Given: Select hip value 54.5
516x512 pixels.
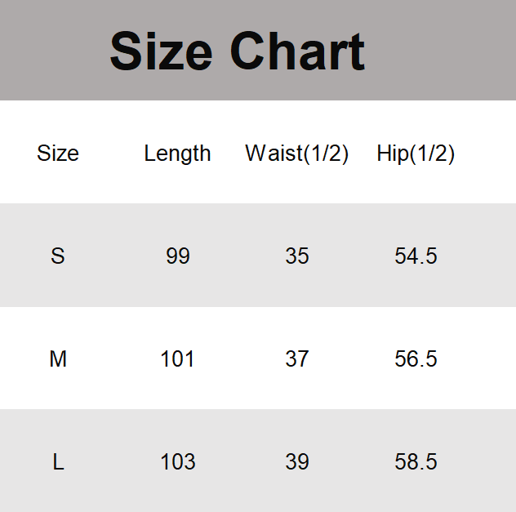Looking at the screenshot, I should 416,256.
